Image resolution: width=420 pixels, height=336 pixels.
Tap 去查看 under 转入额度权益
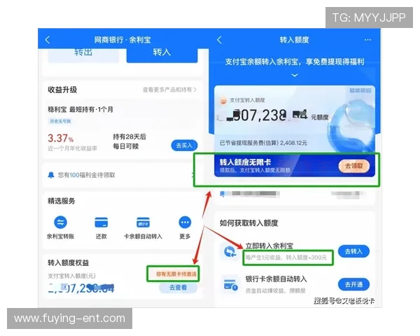coord(178,288)
